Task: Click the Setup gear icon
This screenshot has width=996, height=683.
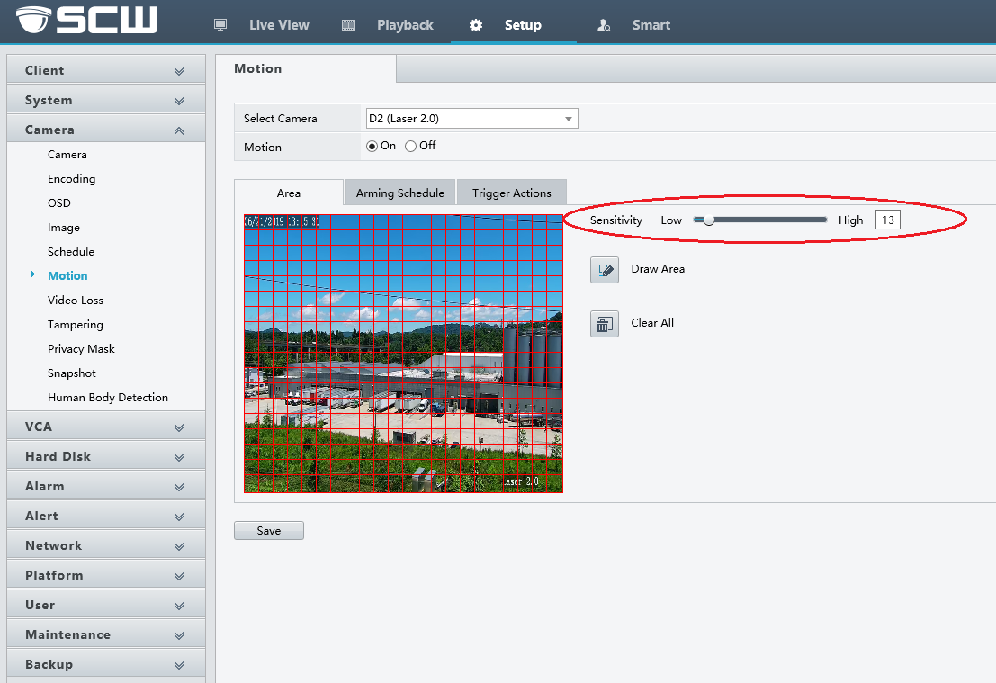Action: point(476,25)
